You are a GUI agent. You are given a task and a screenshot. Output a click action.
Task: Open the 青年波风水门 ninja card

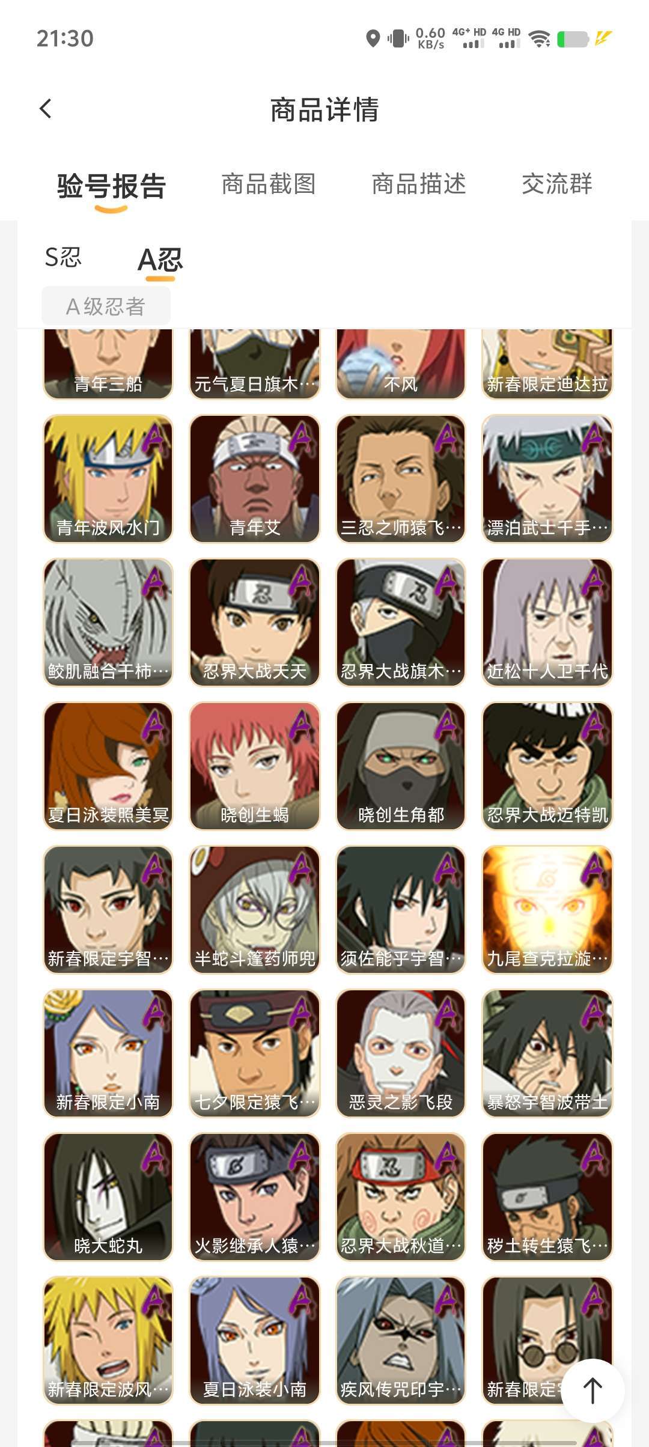pyautogui.click(x=108, y=479)
